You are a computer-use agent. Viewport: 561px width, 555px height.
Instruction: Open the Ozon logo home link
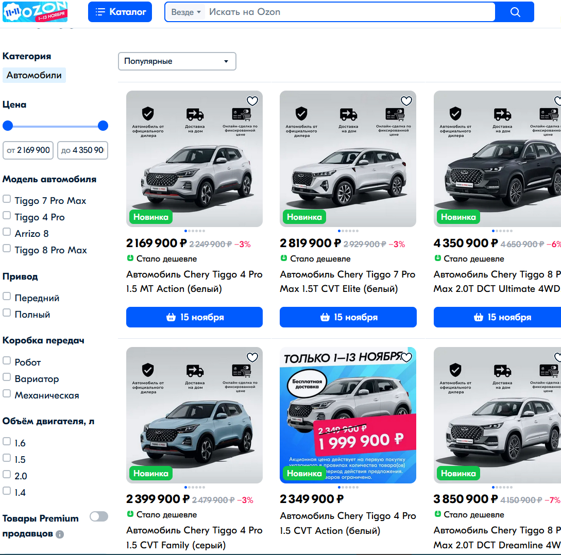pyautogui.click(x=35, y=12)
